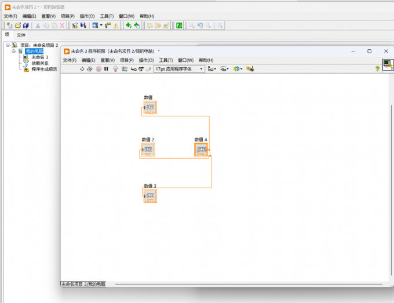Viewport: 394px width, 303px height.
Task: Click the Step Into icon
Action: [x=134, y=69]
